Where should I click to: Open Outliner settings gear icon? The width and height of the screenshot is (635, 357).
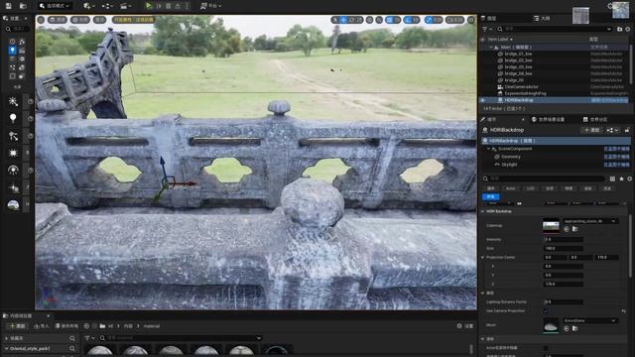(x=628, y=29)
